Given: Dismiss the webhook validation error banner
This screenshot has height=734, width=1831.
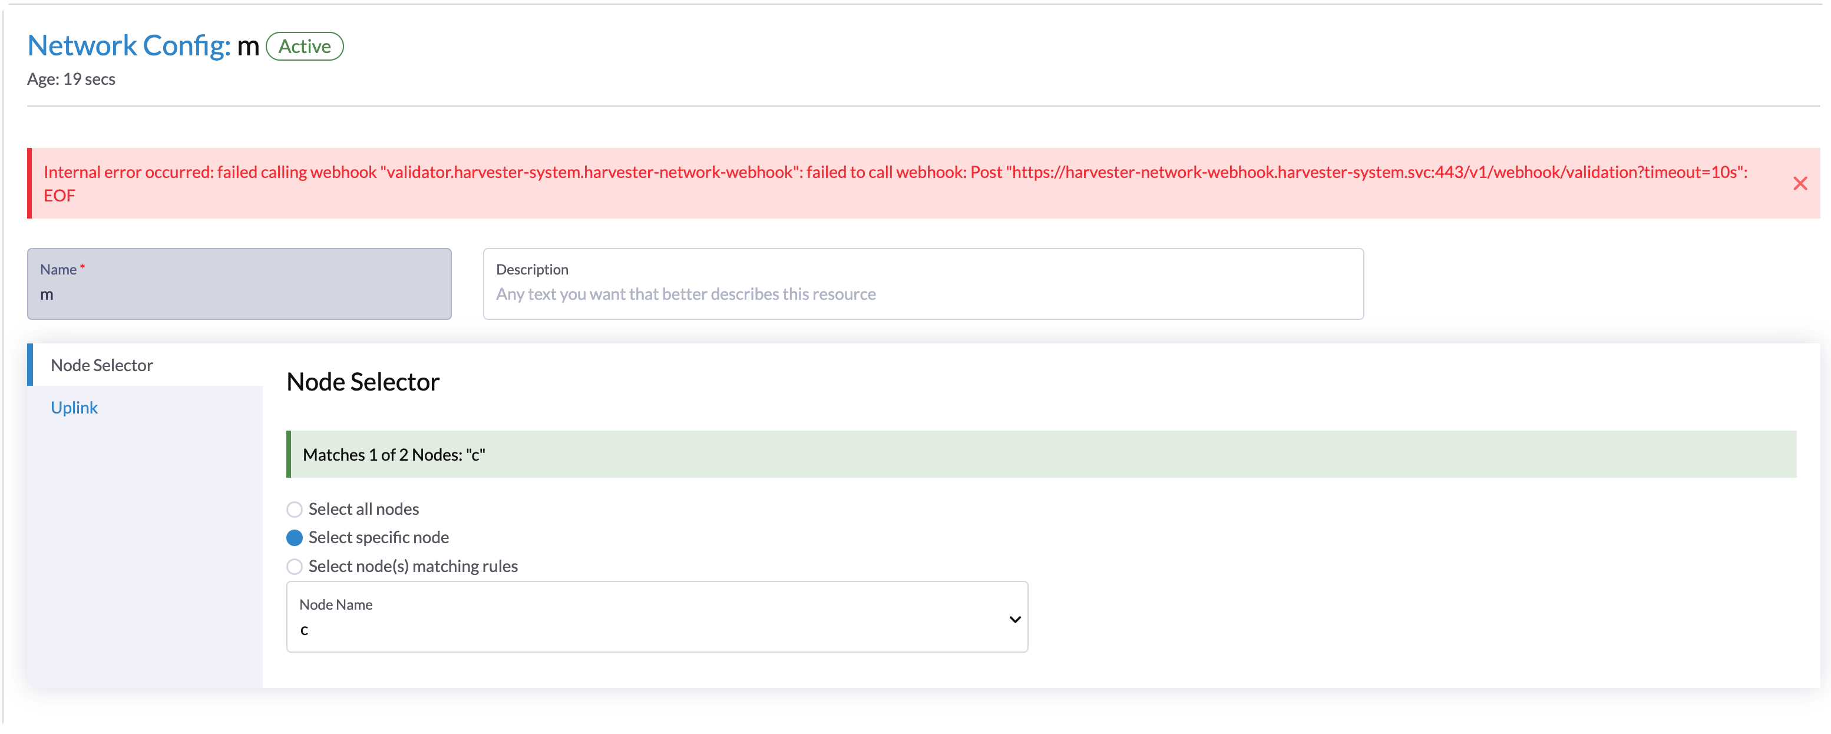Looking at the screenshot, I should click(1800, 183).
